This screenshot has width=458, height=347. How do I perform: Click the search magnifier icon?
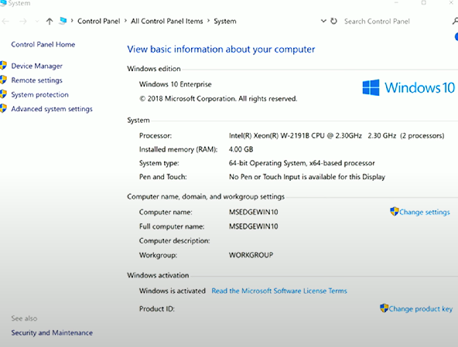click(x=455, y=21)
